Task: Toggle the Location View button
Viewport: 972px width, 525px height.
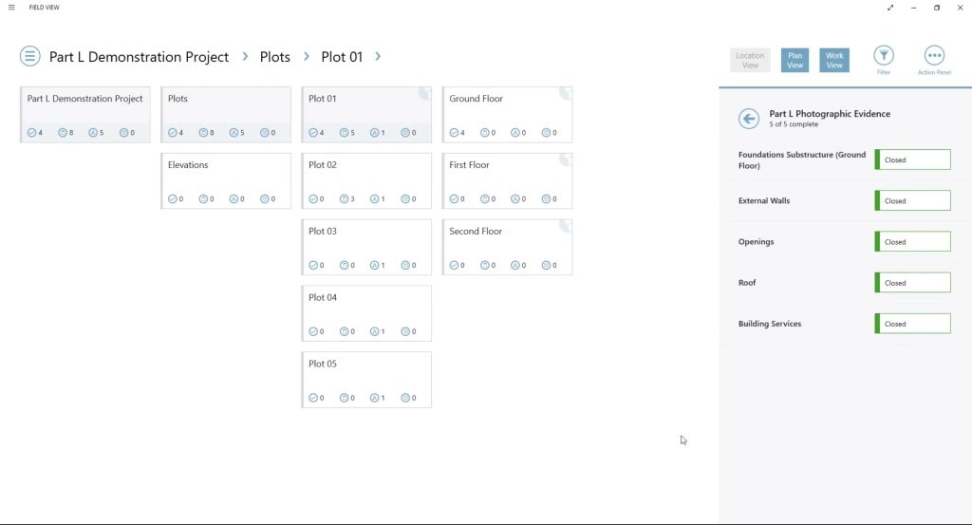Action: point(750,61)
